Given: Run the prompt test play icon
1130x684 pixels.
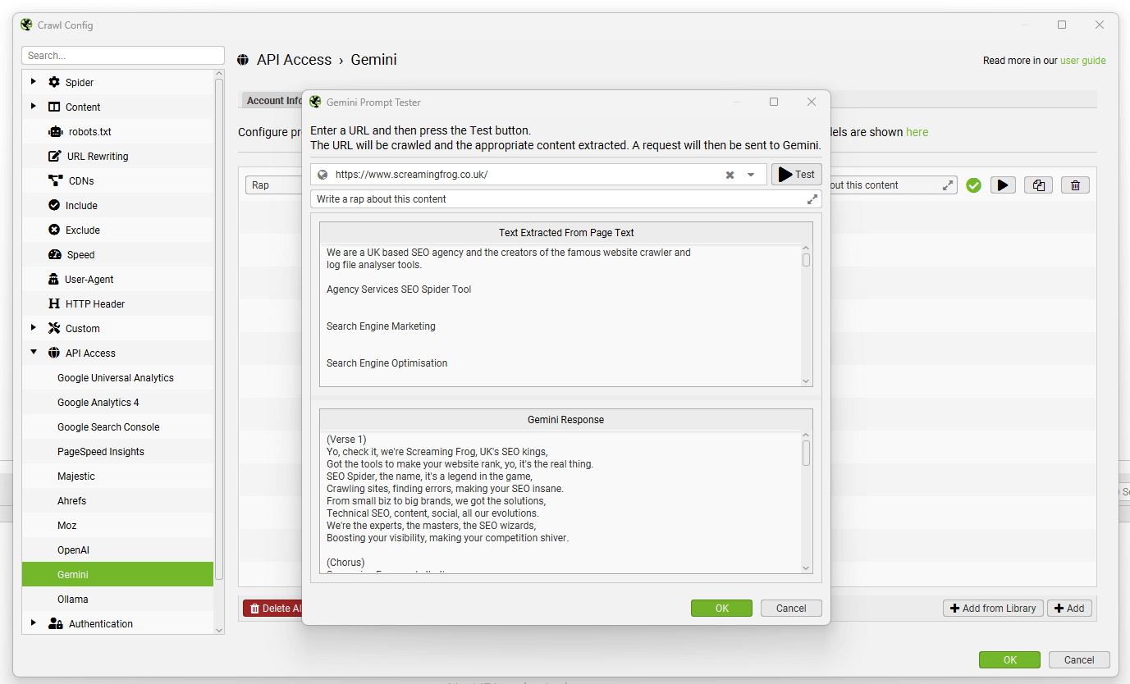Looking at the screenshot, I should click(x=1002, y=185).
